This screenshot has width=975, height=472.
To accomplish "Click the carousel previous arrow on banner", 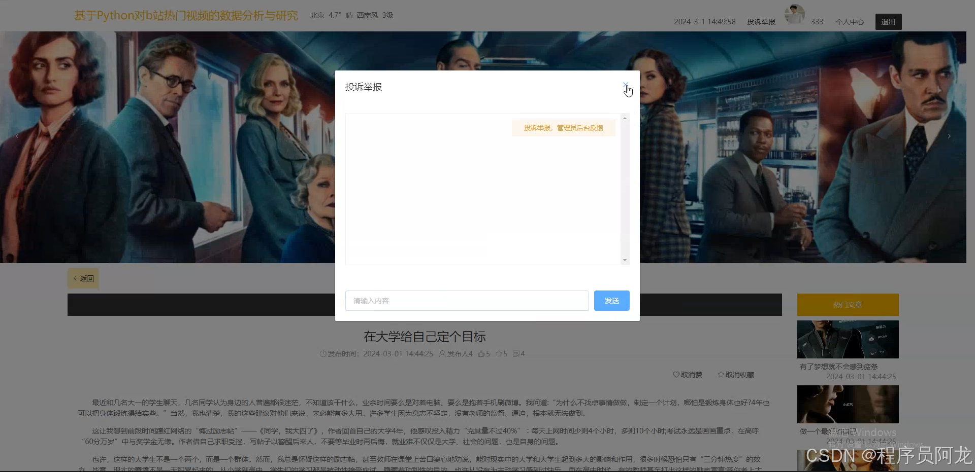I will tap(17, 136).
